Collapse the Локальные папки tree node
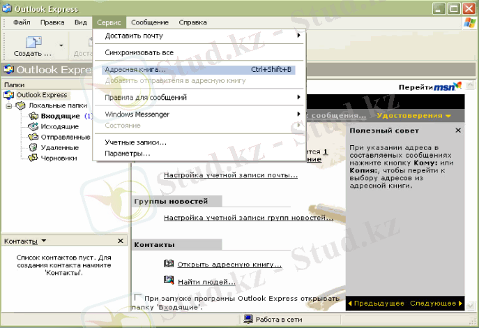Screen dimensions: 479x328 10,105
